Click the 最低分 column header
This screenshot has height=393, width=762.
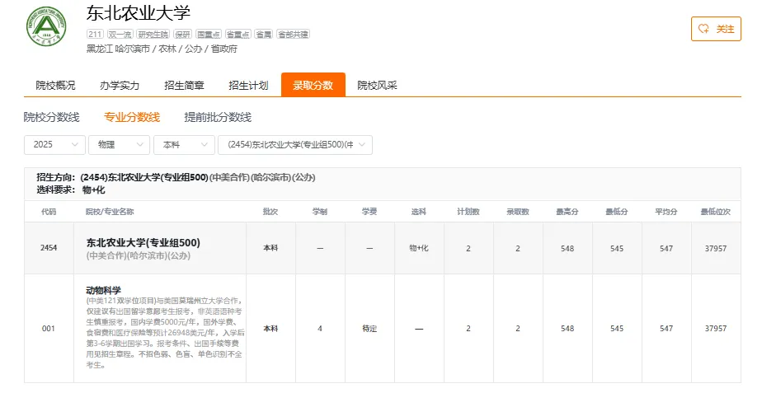(x=617, y=211)
